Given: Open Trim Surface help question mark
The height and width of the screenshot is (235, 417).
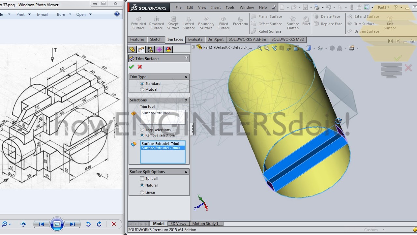Looking at the screenshot, I should coord(186,58).
